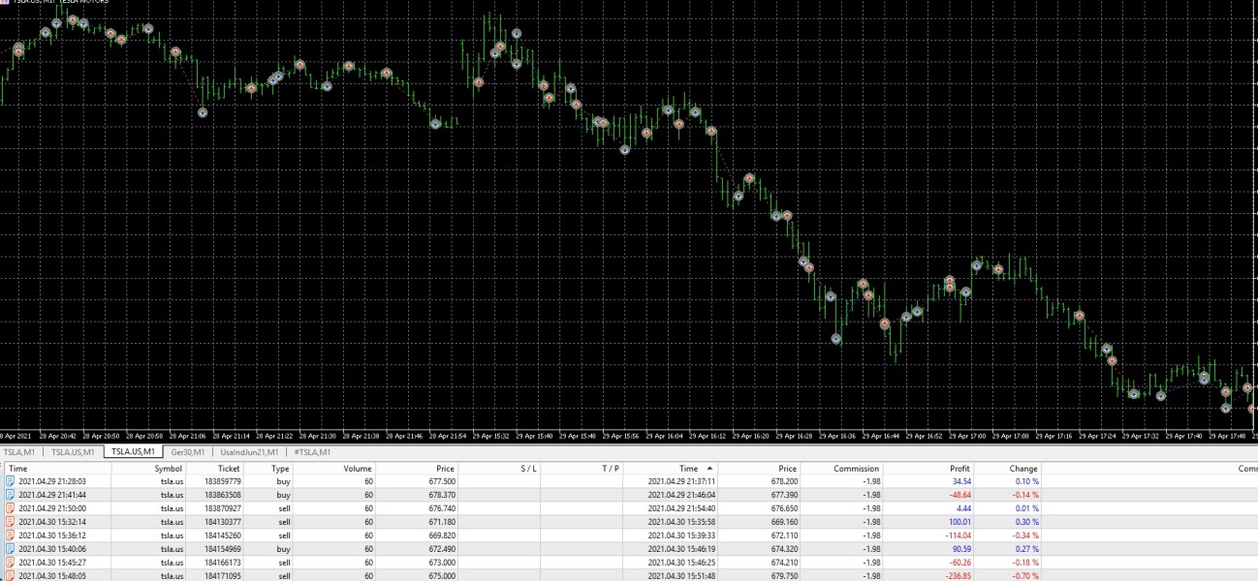The width and height of the screenshot is (1258, 581).
Task: Select the sell order icon for ticket 184166173
Action: tap(11, 562)
